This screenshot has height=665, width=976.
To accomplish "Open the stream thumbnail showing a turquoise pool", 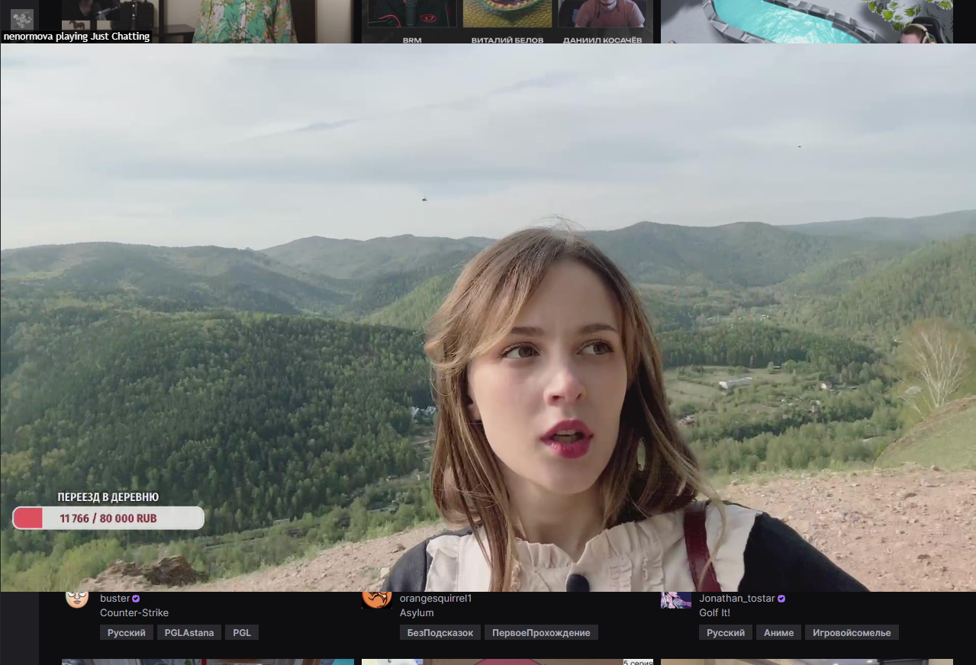I will click(807, 21).
